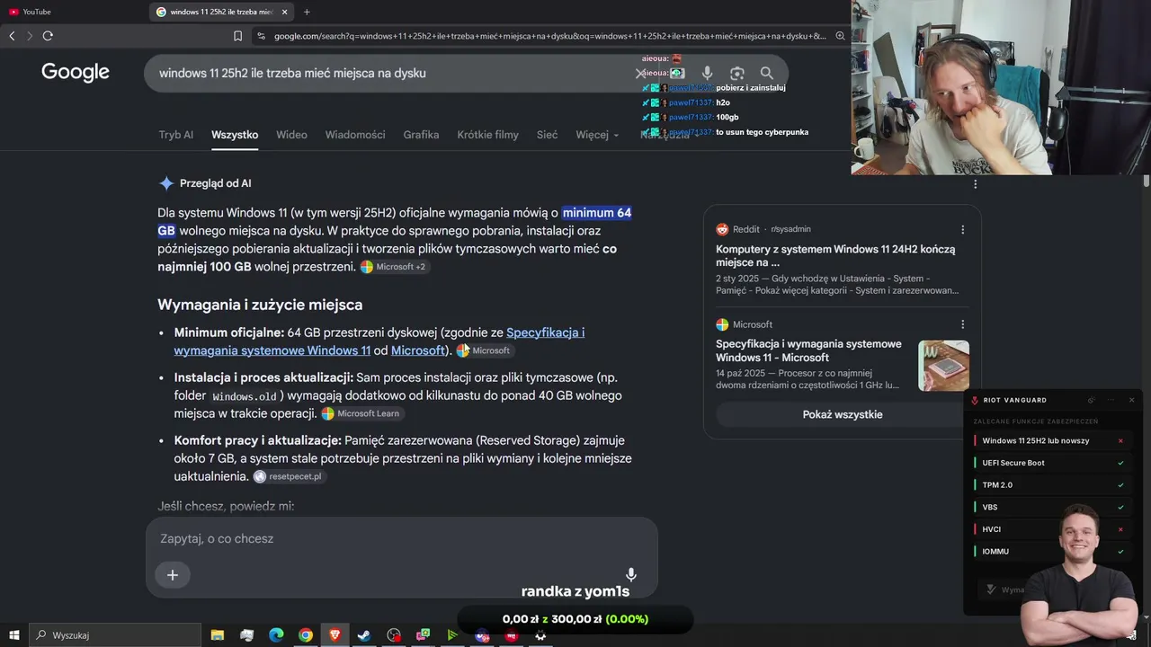The image size is (1151, 647).
Task: Use the microphone in the AI prompt box
Action: coord(631,575)
